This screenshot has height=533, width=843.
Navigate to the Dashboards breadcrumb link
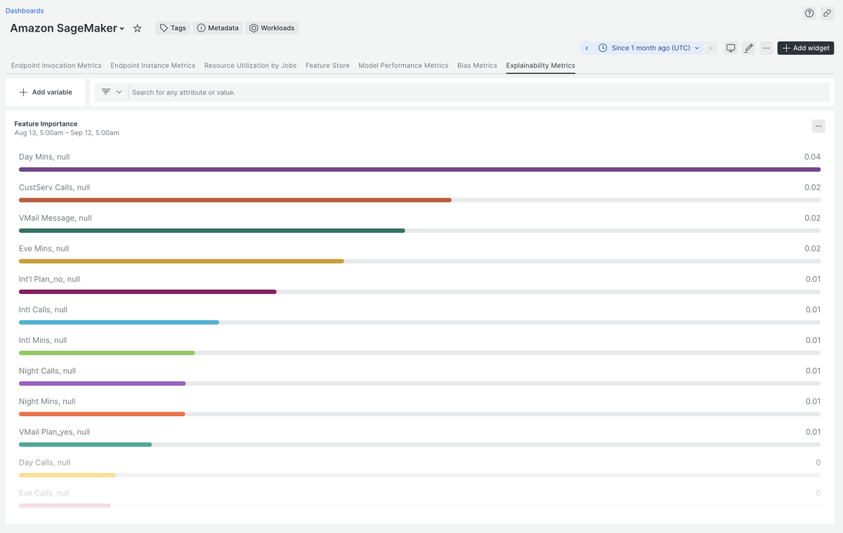click(25, 11)
